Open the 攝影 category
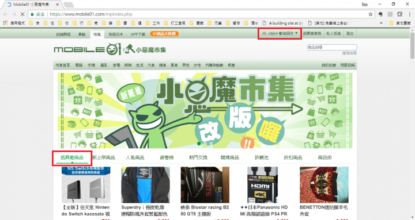Viewport: 415px width, 220px height. [104, 65]
